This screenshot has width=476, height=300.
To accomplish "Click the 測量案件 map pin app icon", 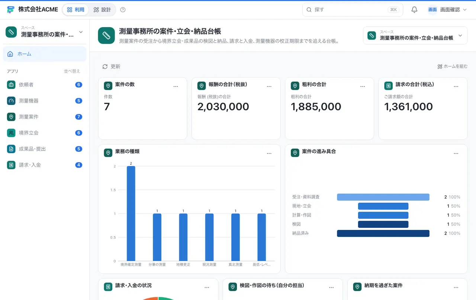I will 11,117.
